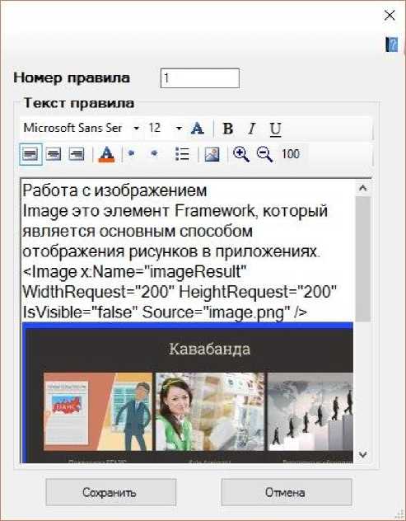Screen dimensions: 406x521
Task: Toggle the bulleted list icon
Action: [x=182, y=154]
